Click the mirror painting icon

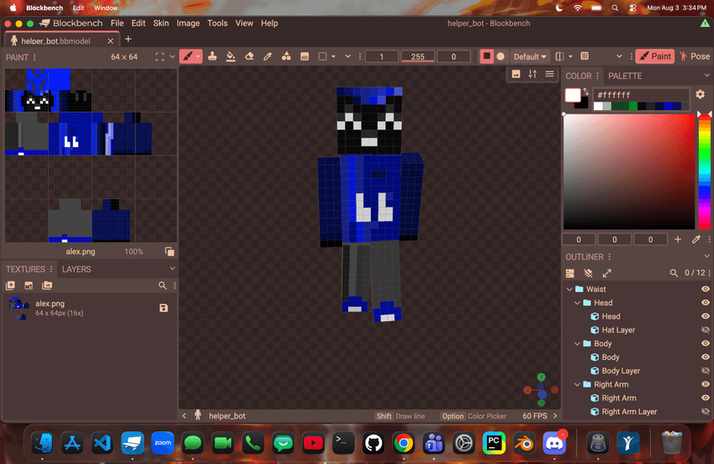pyautogui.click(x=559, y=56)
